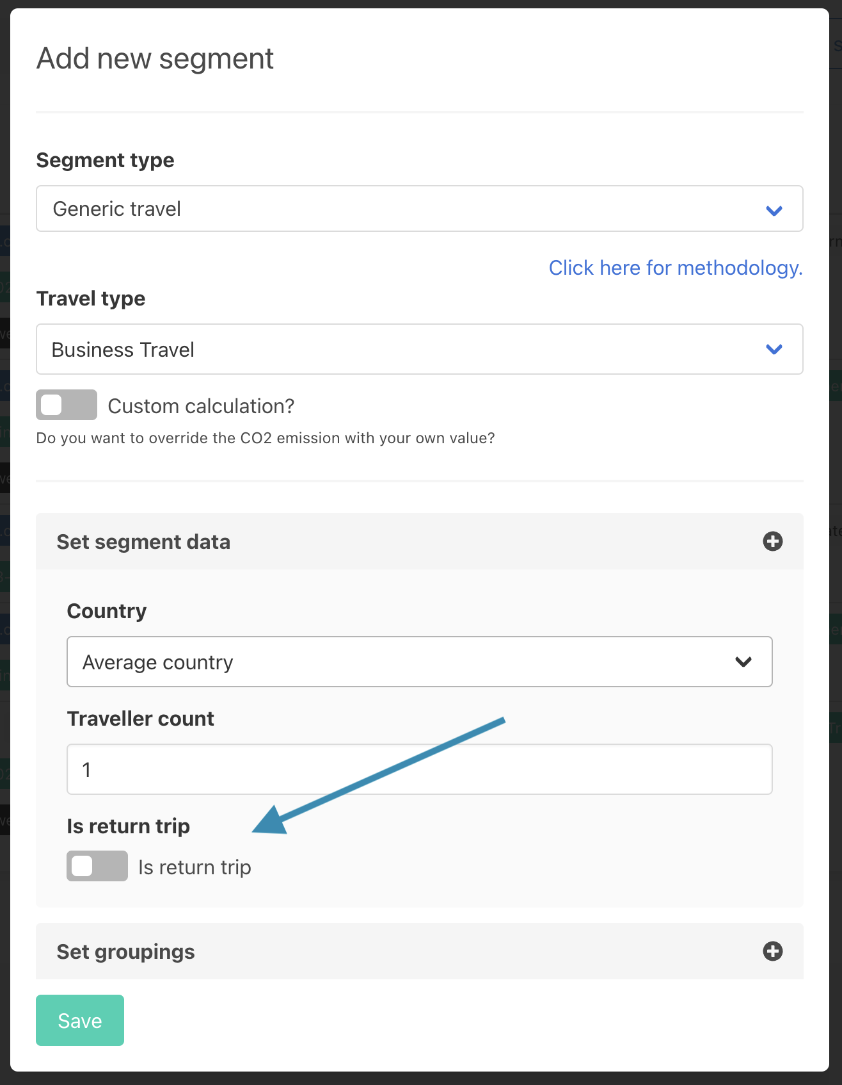Click the black chevron in Country field
The width and height of the screenshot is (842, 1085).
[x=743, y=662]
